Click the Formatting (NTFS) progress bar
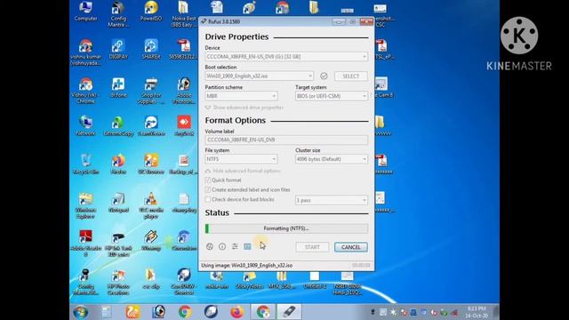 286,228
